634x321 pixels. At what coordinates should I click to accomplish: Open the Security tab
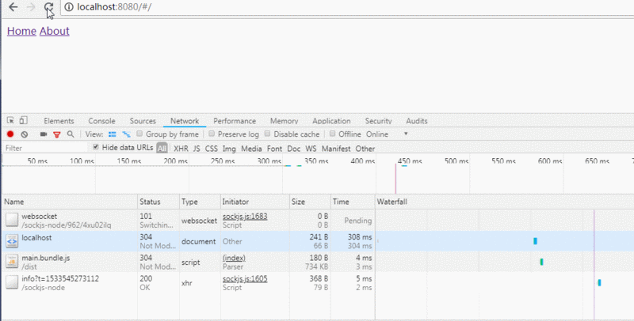(378, 121)
